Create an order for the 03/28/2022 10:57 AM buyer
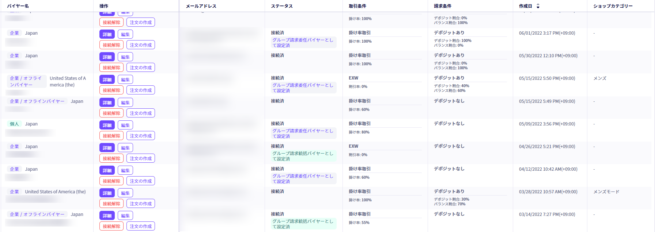 (141, 204)
